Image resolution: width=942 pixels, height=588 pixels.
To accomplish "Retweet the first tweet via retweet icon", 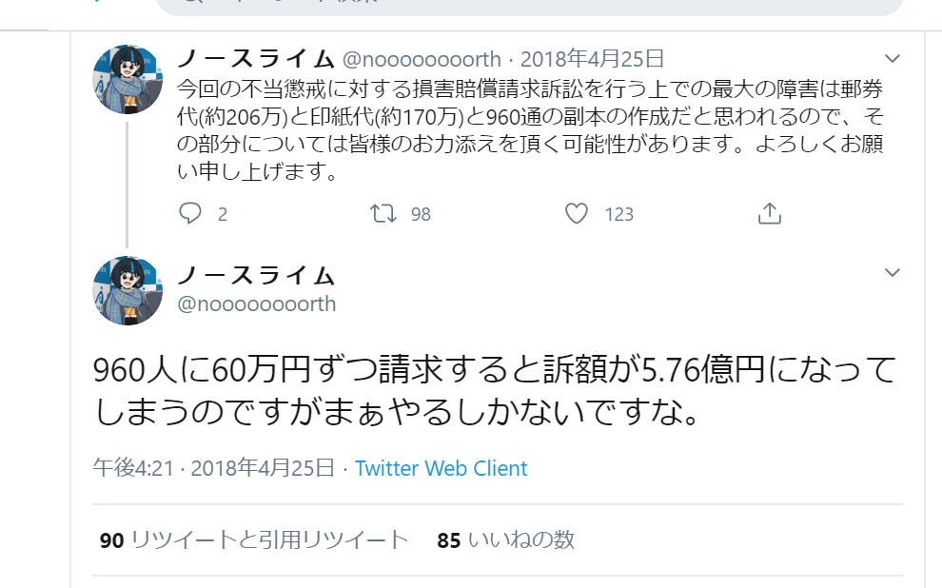I will 383,213.
